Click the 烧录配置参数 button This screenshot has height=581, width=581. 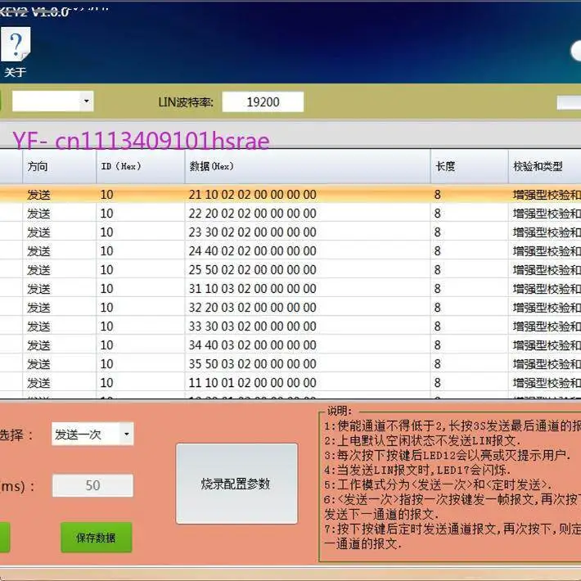pyautogui.click(x=236, y=484)
